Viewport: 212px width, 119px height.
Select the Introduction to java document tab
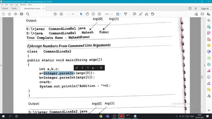32,8
